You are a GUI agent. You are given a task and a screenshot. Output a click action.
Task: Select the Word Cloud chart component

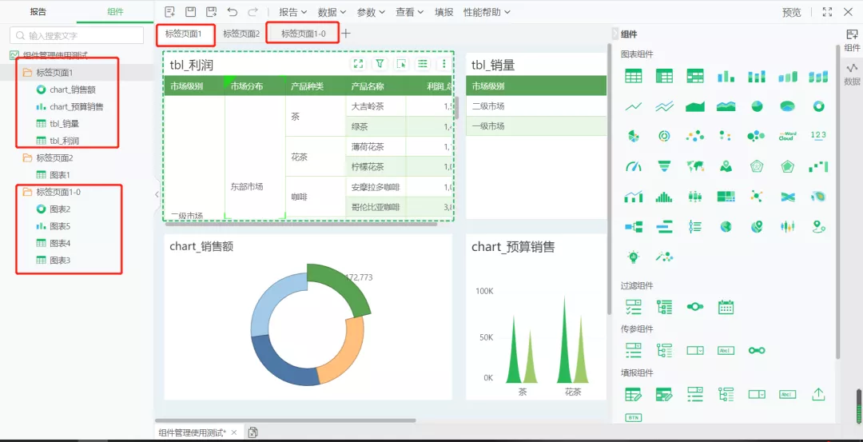point(788,135)
